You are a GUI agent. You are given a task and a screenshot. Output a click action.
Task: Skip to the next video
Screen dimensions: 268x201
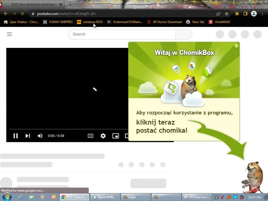tap(28, 136)
